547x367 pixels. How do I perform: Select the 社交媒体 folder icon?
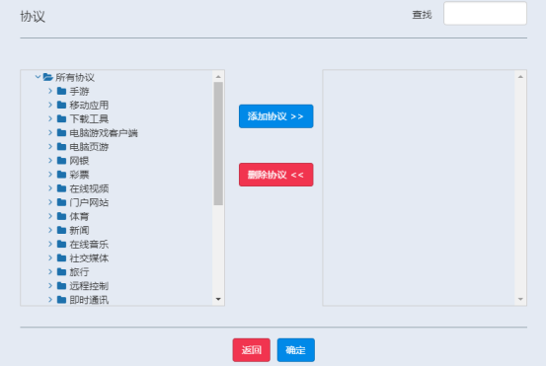tap(62, 257)
